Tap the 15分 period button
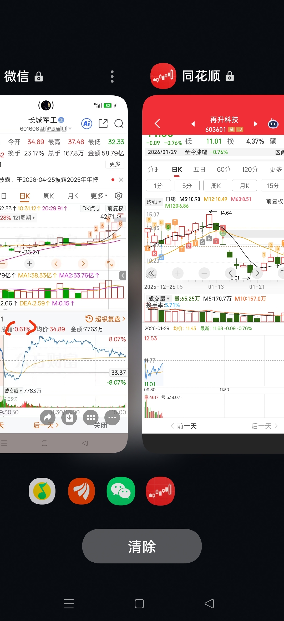The height and width of the screenshot is (621, 284). pyautogui.click(x=272, y=186)
